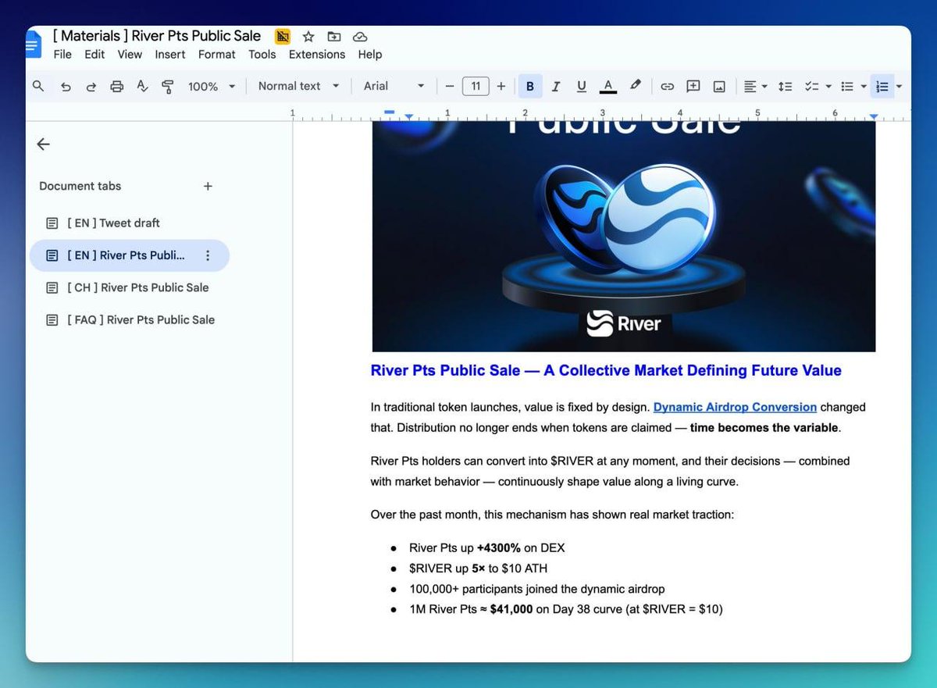Select the Paint format roller icon
Image resolution: width=937 pixels, height=688 pixels.
[x=167, y=87]
